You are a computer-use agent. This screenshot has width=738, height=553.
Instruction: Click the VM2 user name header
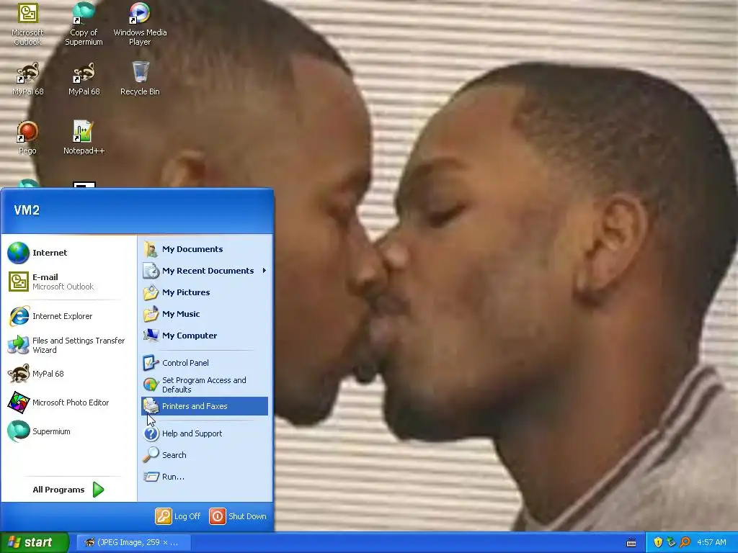(x=27, y=210)
